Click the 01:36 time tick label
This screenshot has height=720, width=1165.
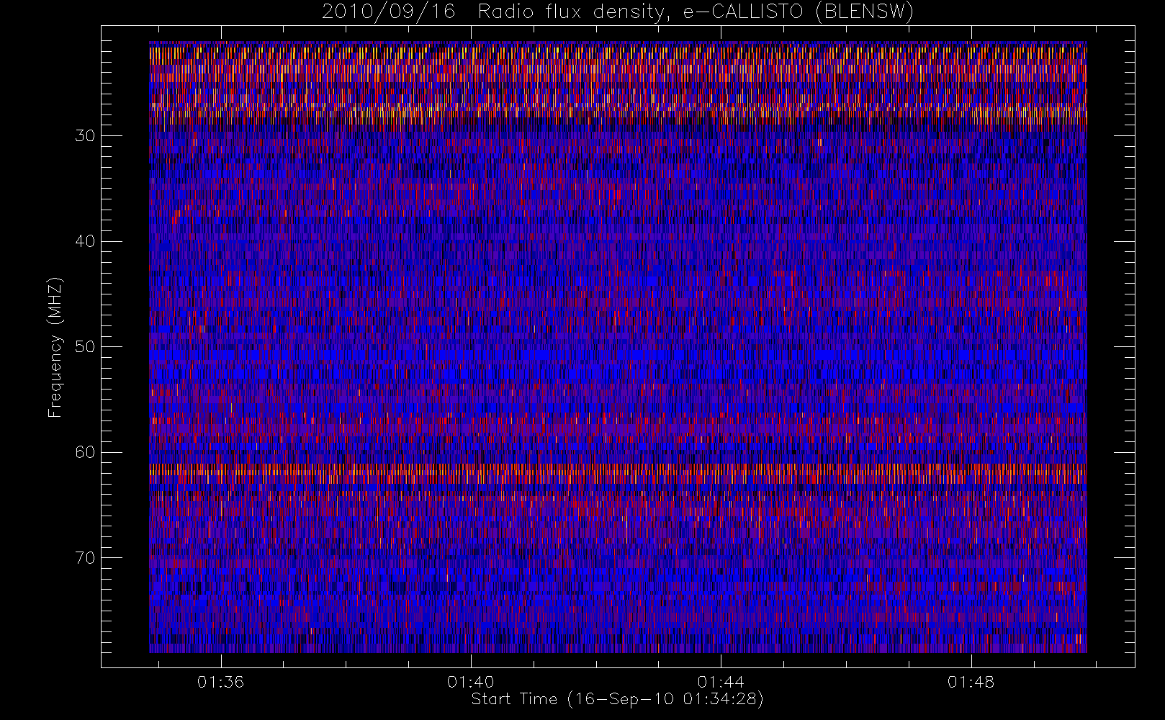(221, 682)
